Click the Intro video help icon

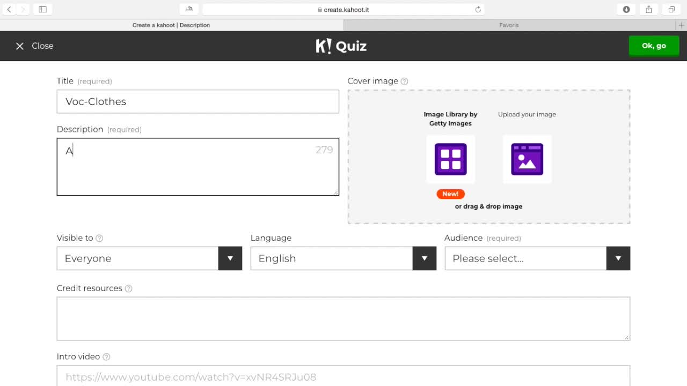pyautogui.click(x=106, y=357)
